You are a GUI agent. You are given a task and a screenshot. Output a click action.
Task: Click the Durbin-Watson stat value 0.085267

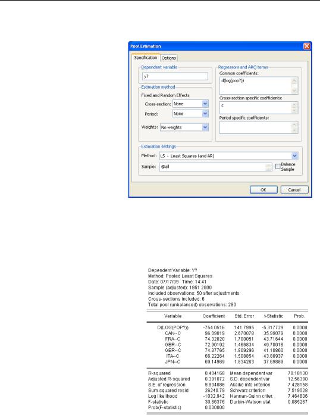tap(297, 402)
